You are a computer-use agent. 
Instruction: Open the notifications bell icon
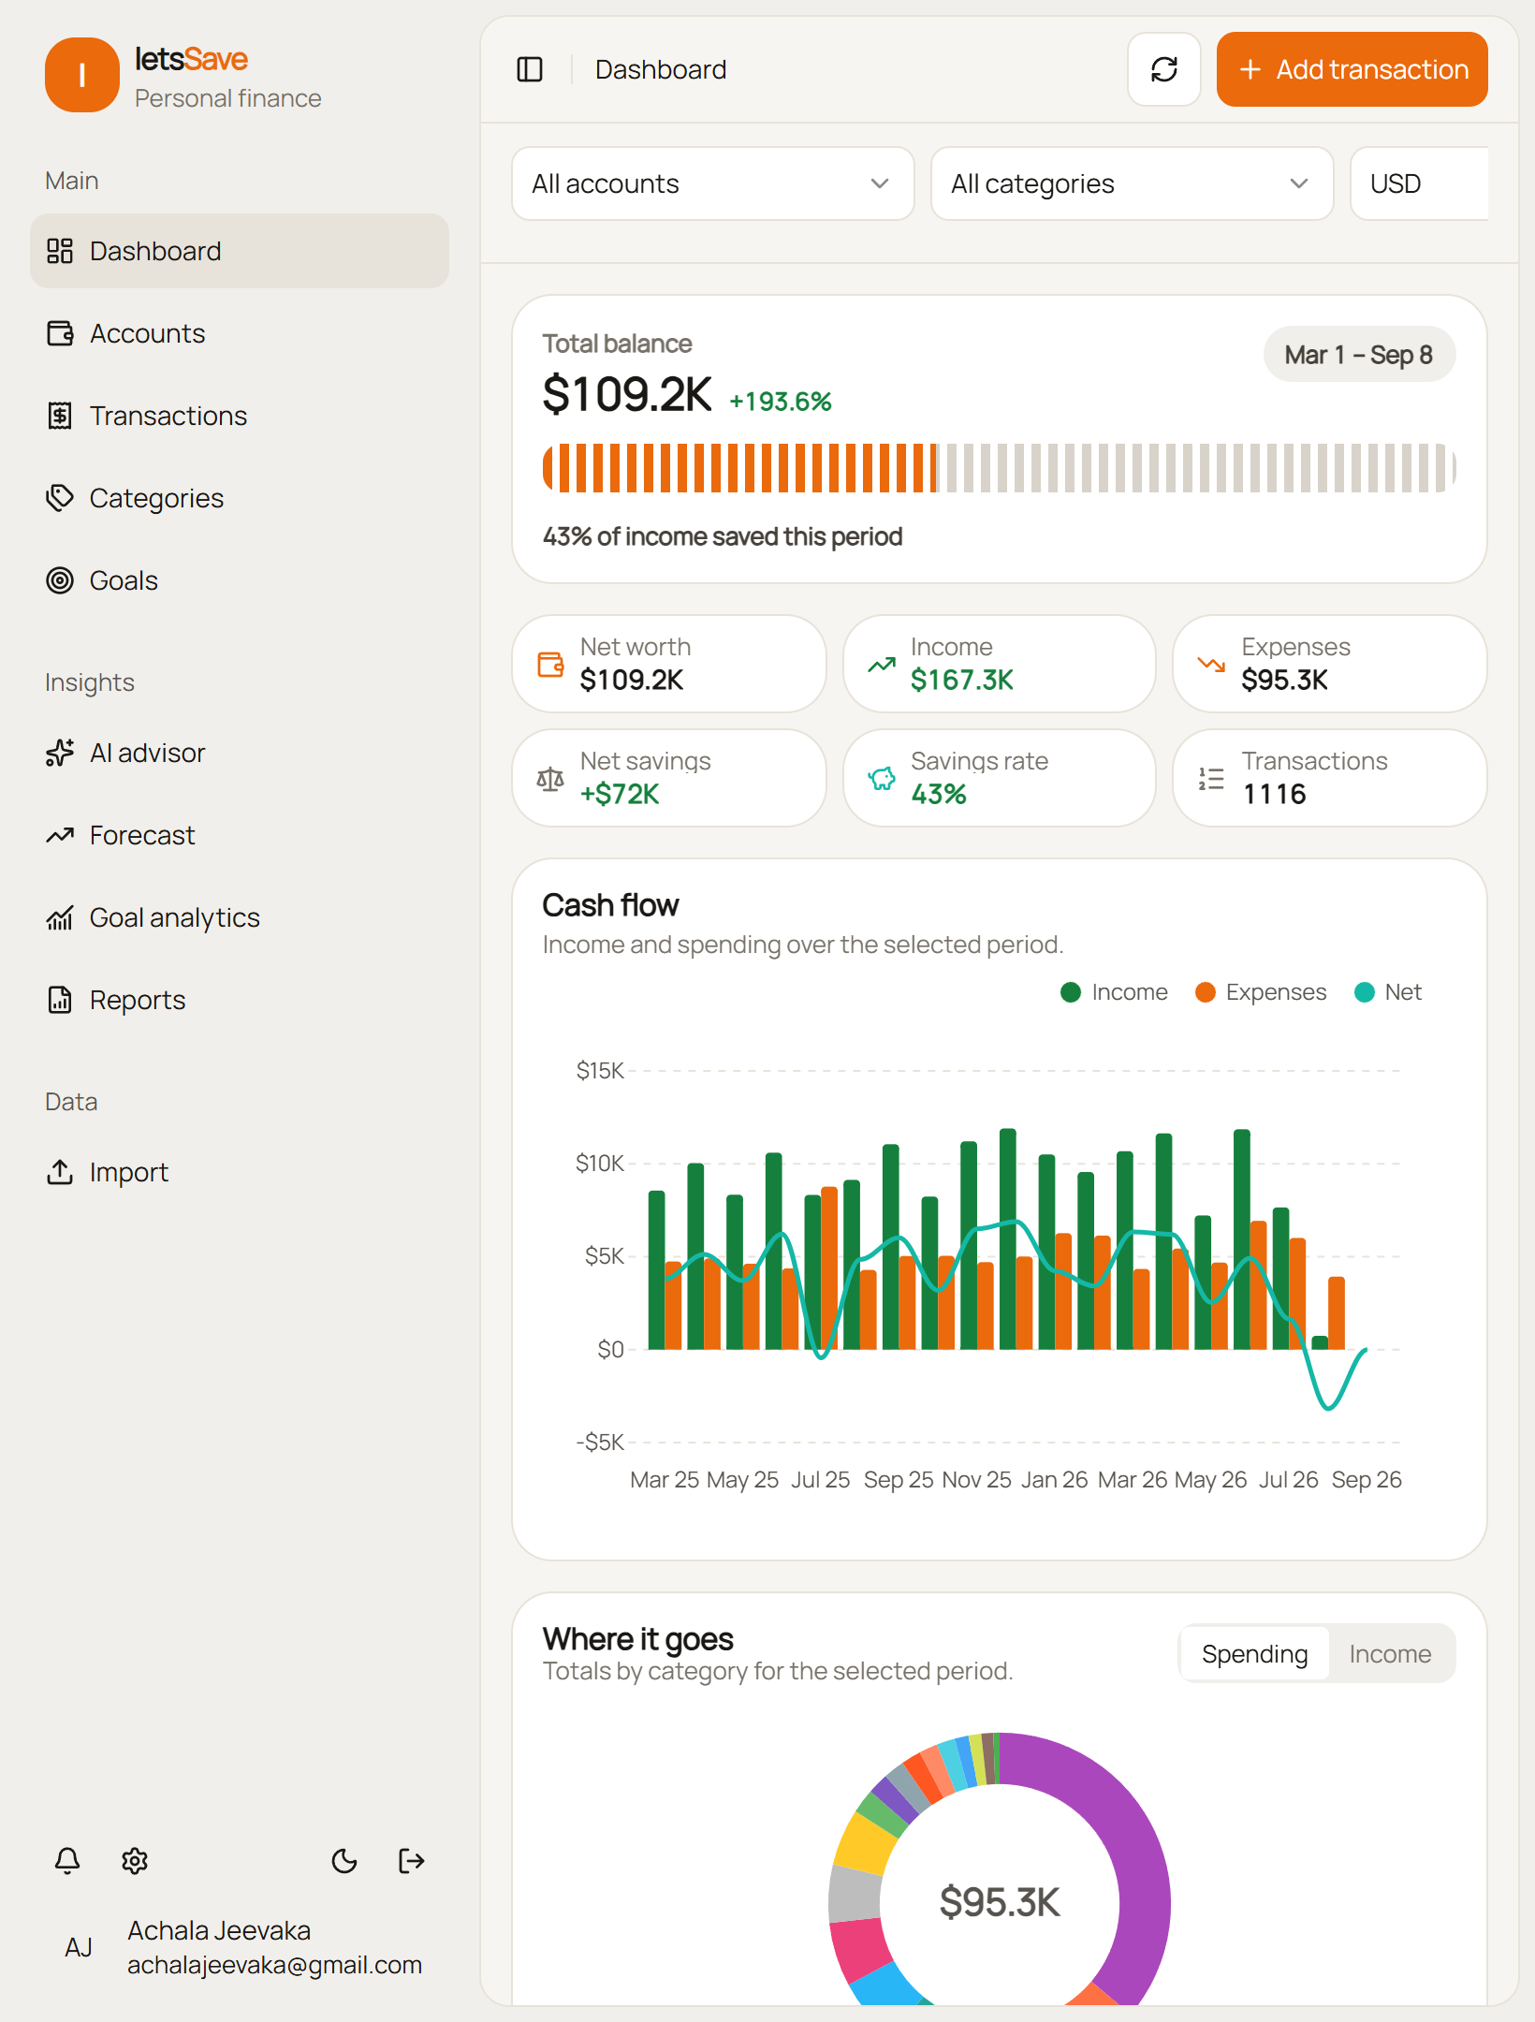pos(67,1861)
